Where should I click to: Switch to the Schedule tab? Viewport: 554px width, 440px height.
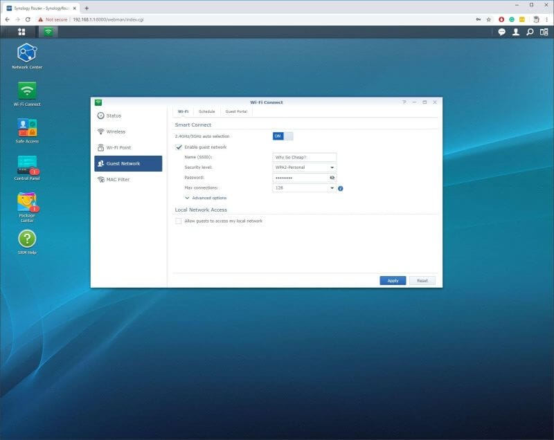[205, 111]
